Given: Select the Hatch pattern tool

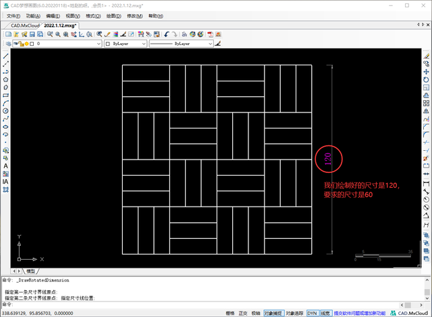Looking at the screenshot, I should [5, 190].
